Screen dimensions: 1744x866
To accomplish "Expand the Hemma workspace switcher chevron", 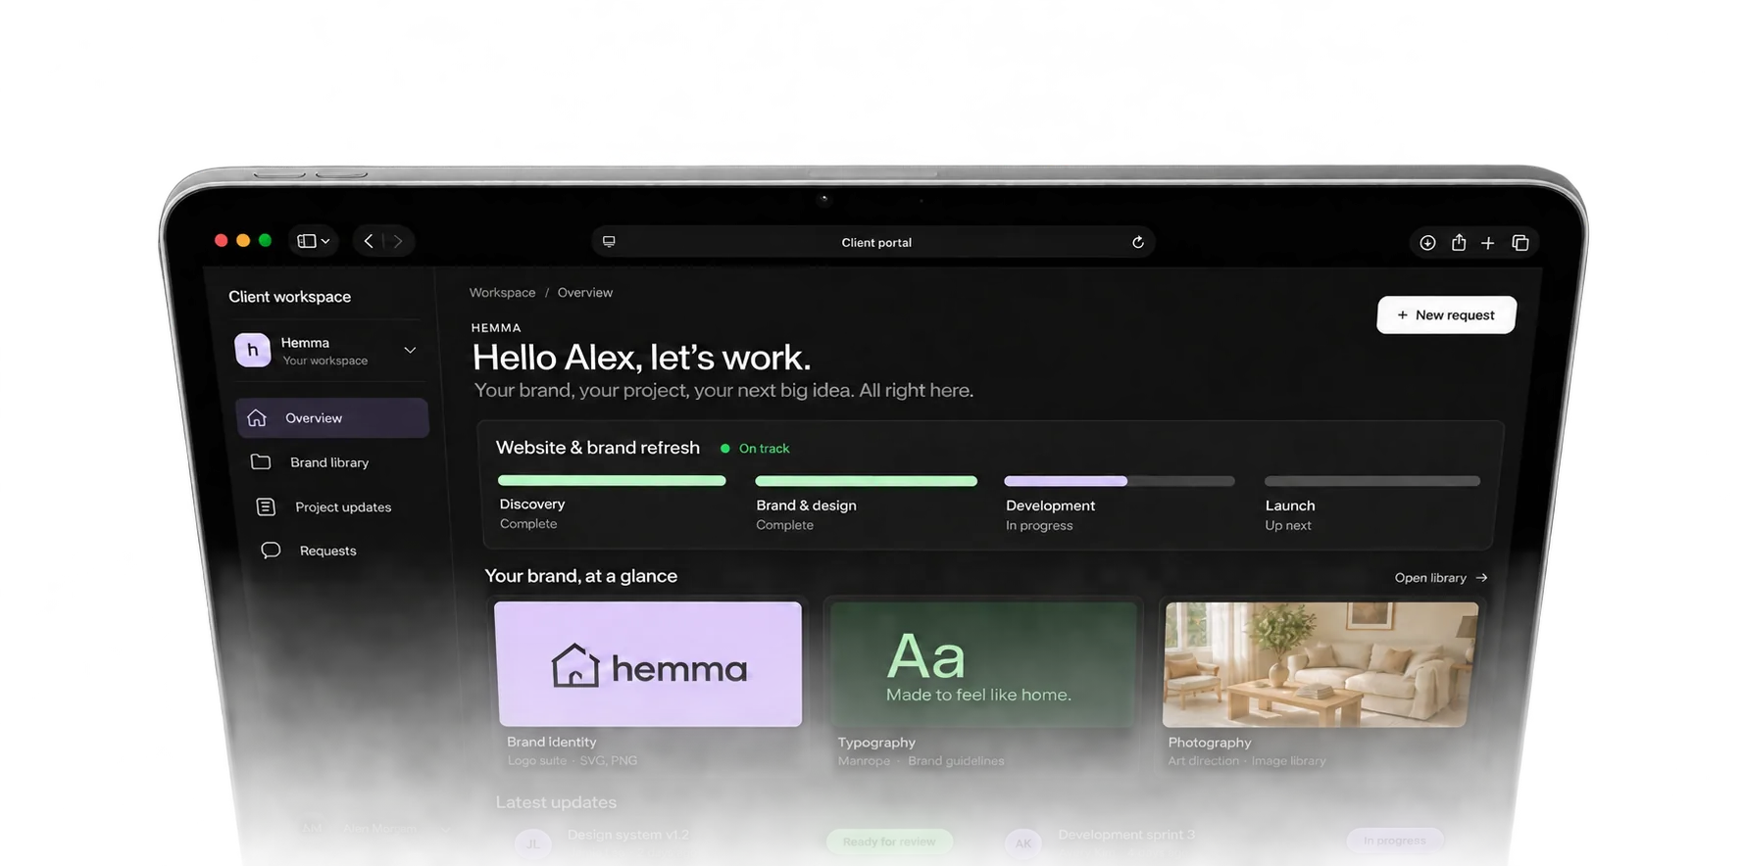I will pyautogui.click(x=410, y=350).
